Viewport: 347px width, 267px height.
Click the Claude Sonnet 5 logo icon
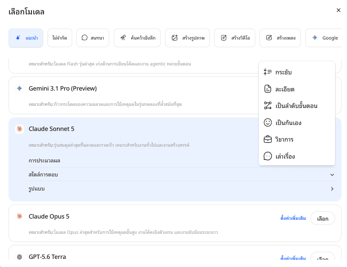[20, 129]
